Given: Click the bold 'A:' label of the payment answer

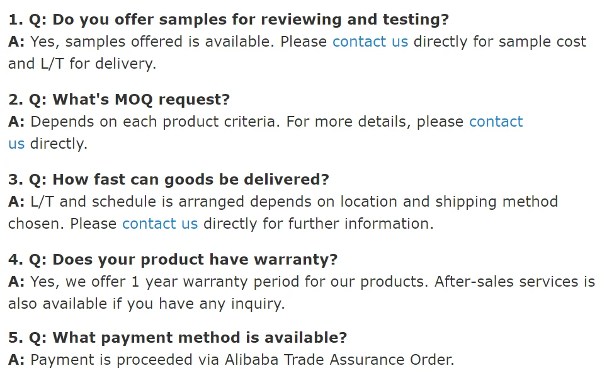Looking at the screenshot, I should [x=16, y=360].
